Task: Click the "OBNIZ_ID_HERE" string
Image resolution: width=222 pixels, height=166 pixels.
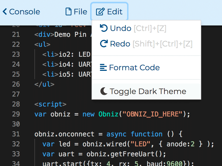Action: tap(152, 114)
